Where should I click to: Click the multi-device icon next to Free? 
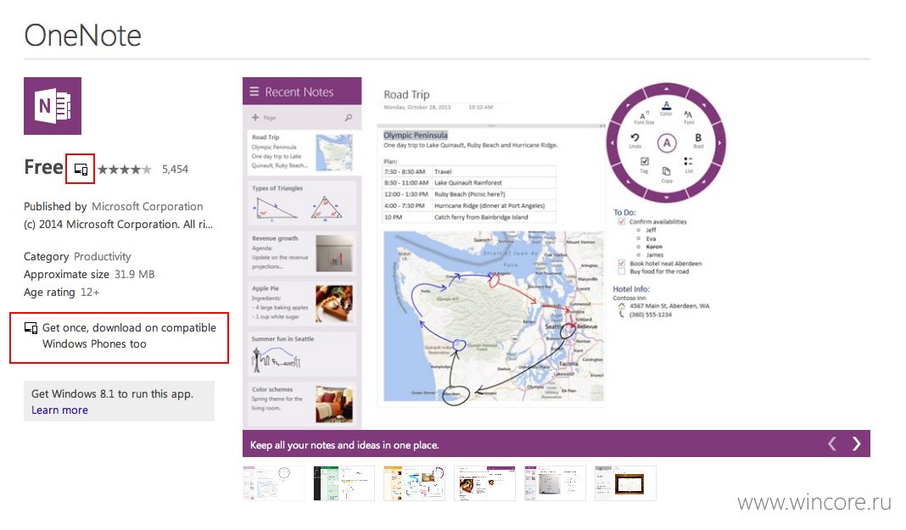click(81, 170)
